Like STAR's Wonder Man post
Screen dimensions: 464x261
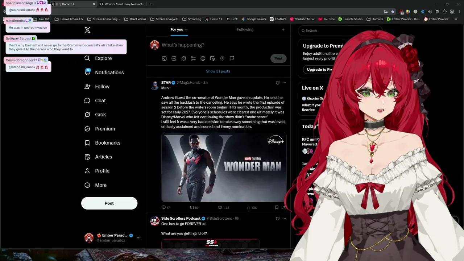(220, 207)
